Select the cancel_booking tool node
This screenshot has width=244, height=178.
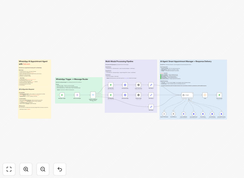pyautogui.click(x=212, y=114)
